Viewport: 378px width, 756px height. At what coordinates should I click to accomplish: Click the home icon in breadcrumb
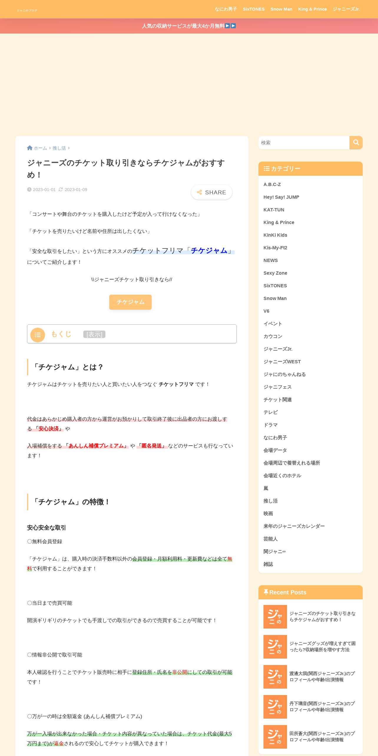tap(30, 148)
